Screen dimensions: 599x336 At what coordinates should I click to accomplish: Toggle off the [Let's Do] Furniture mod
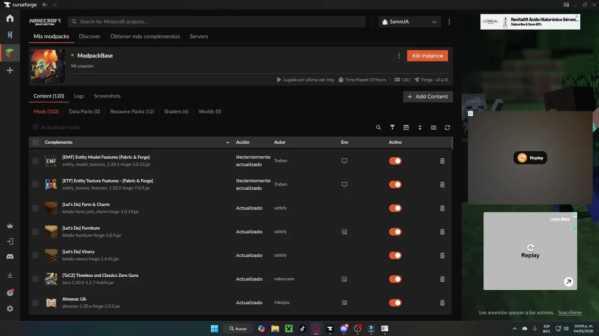coord(395,232)
